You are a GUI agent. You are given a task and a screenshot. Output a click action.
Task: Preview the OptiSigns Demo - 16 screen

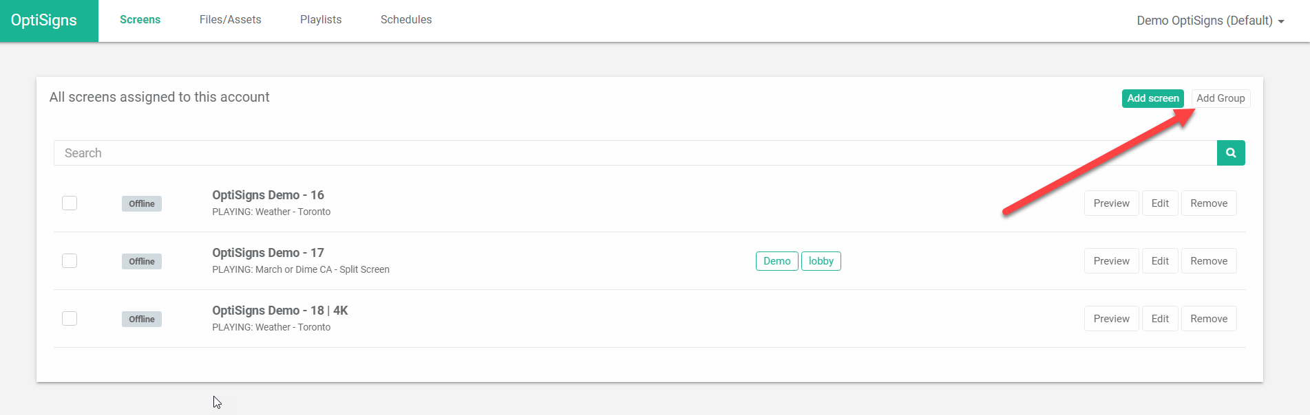click(1111, 203)
